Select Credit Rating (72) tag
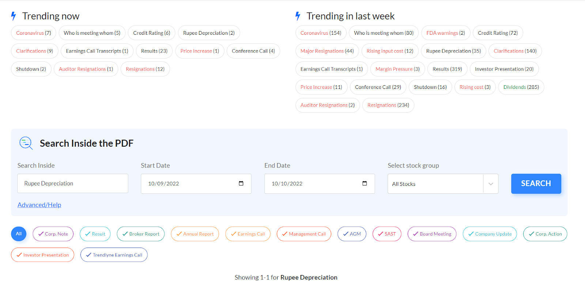 pyautogui.click(x=498, y=33)
